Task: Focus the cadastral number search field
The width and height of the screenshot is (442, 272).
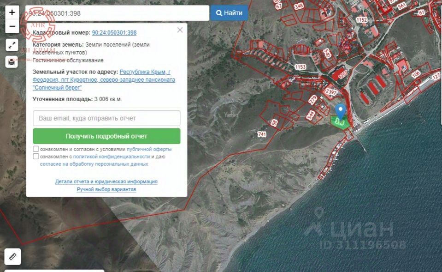Action: 117,13
